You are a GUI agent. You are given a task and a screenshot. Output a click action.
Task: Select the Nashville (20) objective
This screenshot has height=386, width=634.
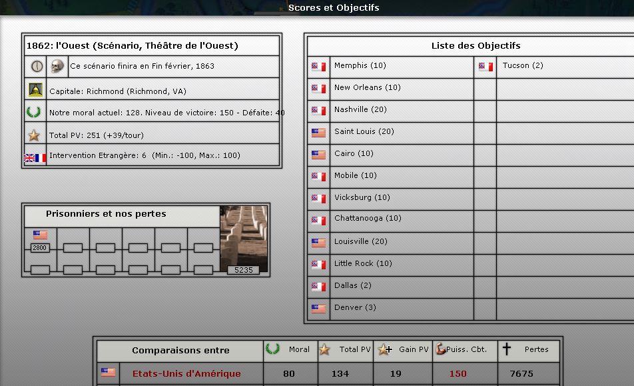pos(360,109)
